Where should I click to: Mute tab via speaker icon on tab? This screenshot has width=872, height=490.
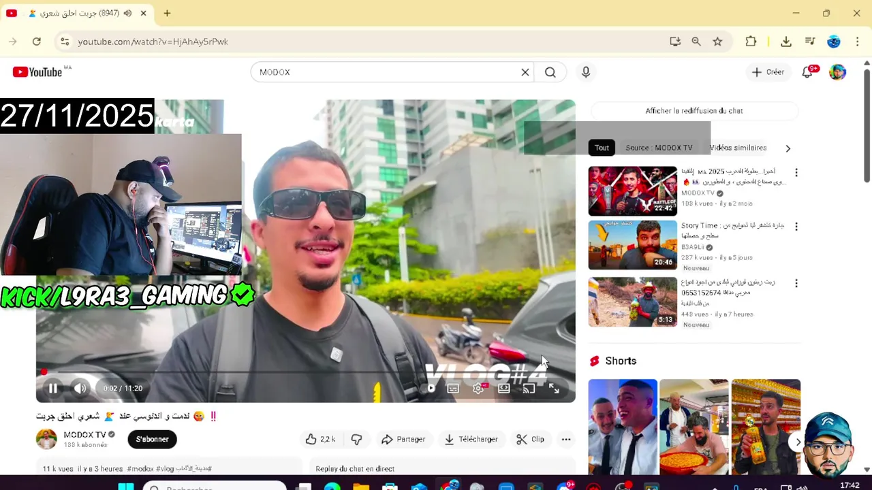127,13
